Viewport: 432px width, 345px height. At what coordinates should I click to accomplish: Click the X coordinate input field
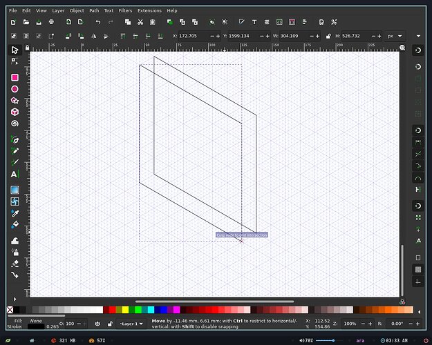(194, 36)
